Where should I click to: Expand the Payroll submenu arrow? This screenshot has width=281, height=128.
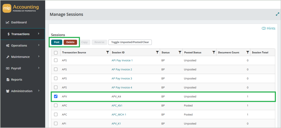[39, 68]
